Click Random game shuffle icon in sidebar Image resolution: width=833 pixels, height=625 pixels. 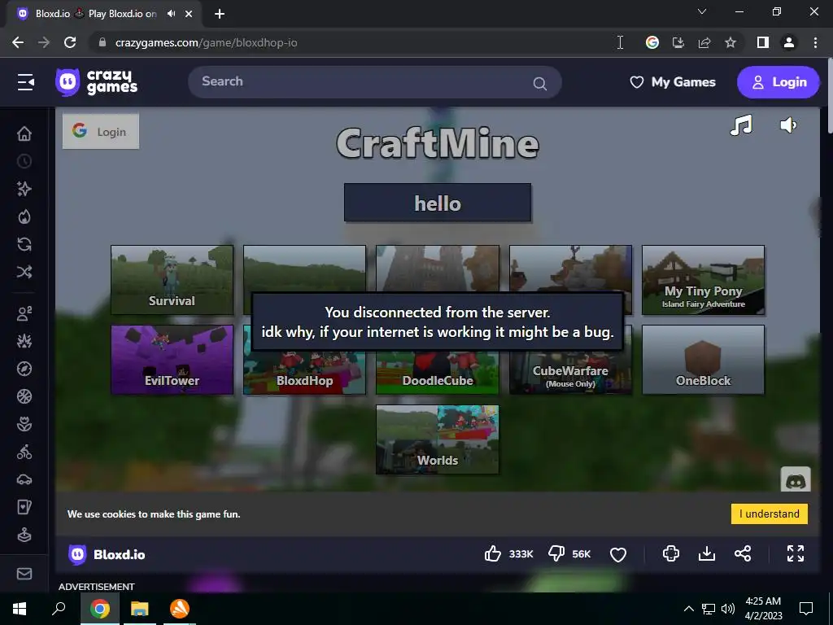point(24,272)
